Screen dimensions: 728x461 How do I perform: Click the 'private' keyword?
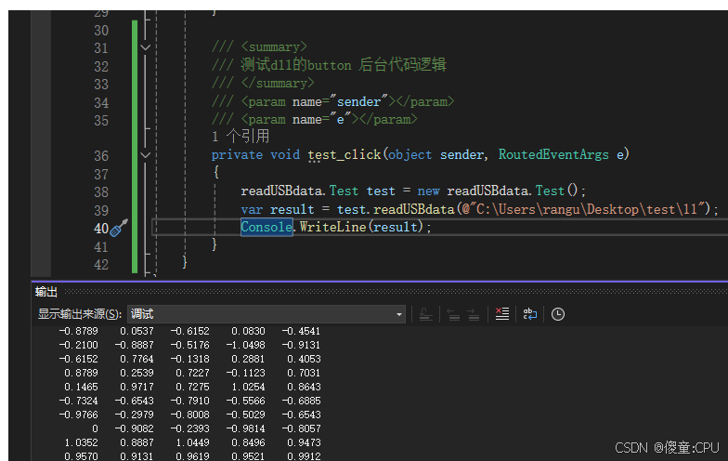click(x=237, y=154)
